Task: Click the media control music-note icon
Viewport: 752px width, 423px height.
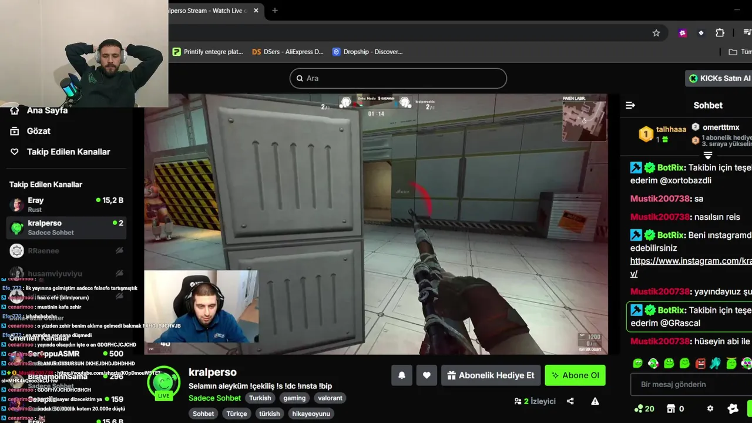Action: 747,33
